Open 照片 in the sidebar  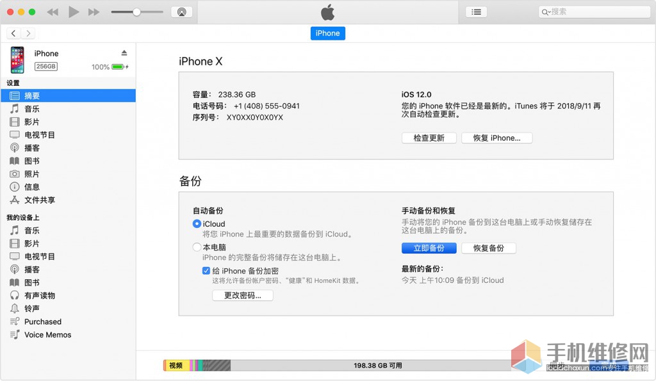[x=68, y=174]
